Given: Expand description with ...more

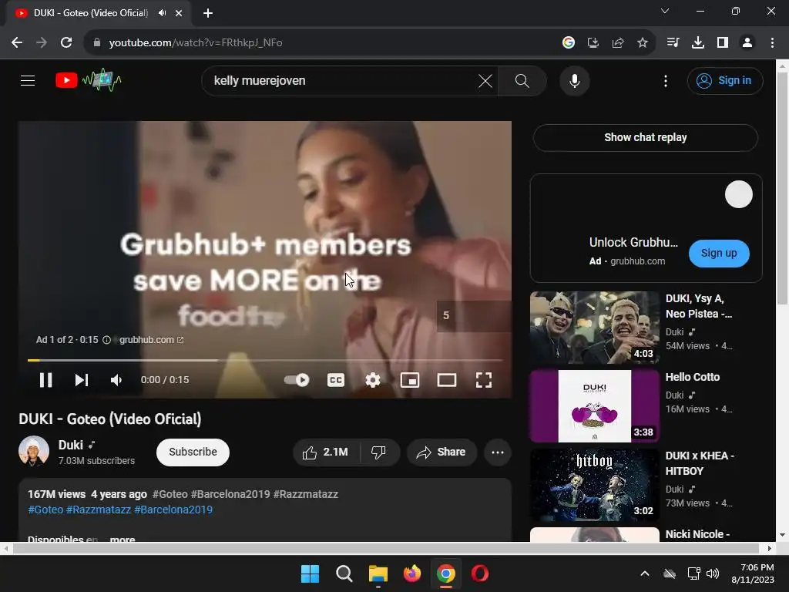Looking at the screenshot, I should click(123, 539).
